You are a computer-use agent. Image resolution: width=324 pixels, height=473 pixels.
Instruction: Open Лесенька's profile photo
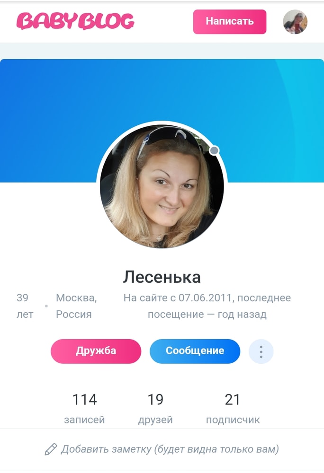tap(162, 185)
